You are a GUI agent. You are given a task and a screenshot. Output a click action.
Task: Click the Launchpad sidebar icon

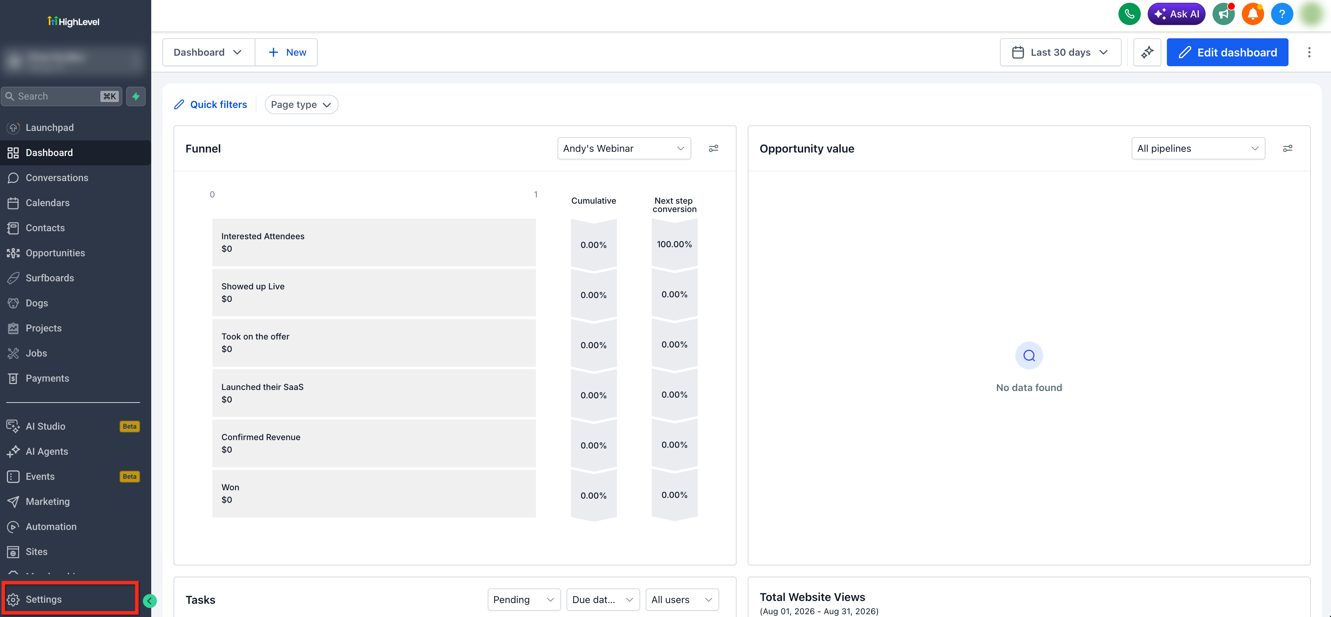[14, 127]
